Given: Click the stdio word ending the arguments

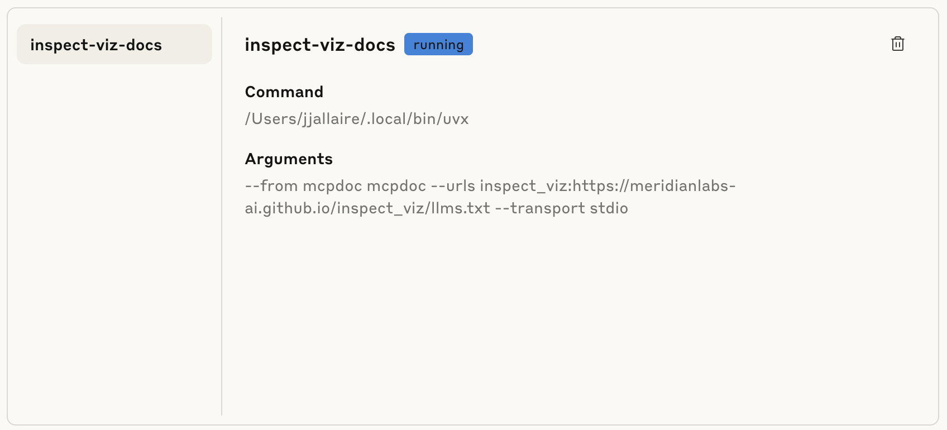Looking at the screenshot, I should 609,208.
